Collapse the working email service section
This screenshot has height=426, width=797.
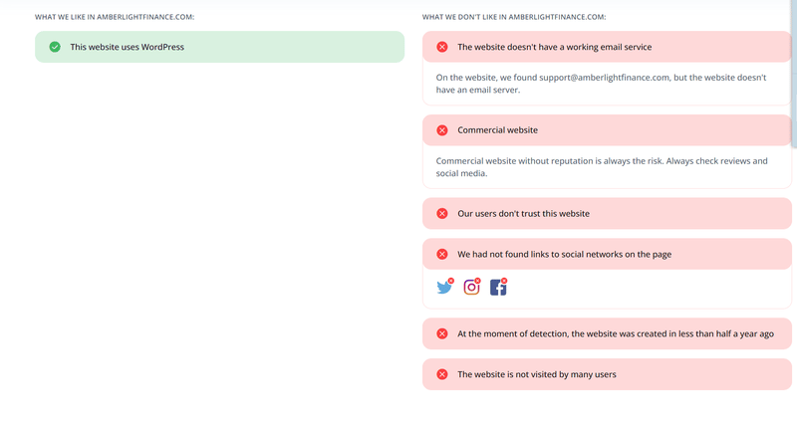pyautogui.click(x=607, y=47)
